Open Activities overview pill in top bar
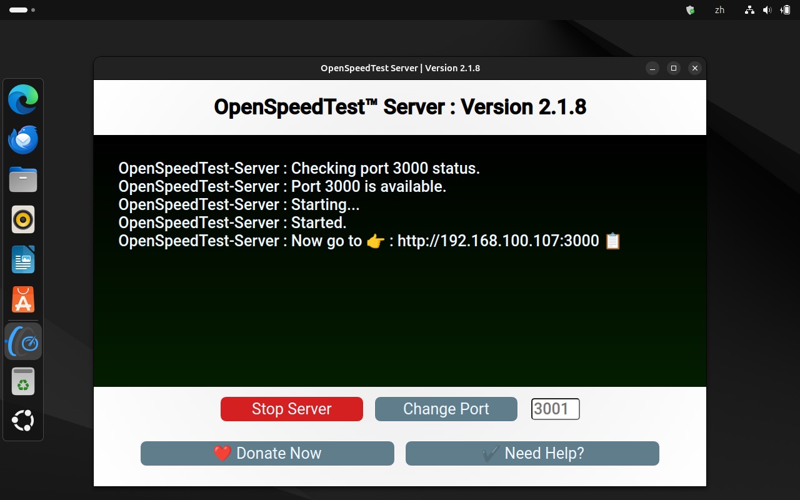Screen dimensions: 800x500 (21, 10)
